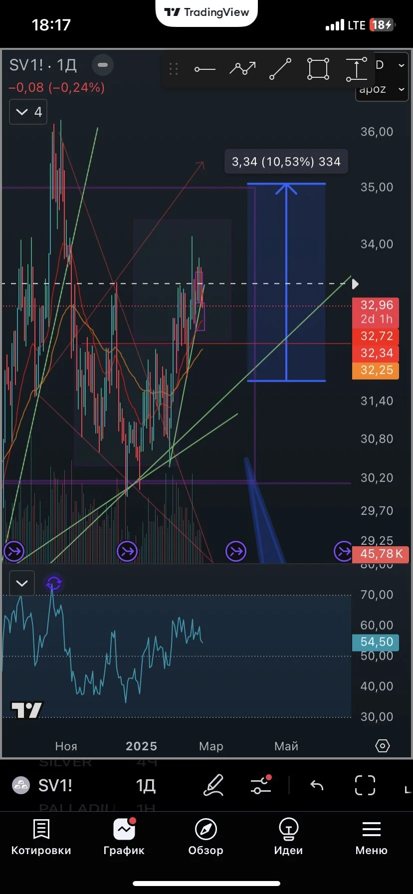This screenshot has width=413, height=894.
Task: Open the apoz dropdown
Action: [x=382, y=90]
